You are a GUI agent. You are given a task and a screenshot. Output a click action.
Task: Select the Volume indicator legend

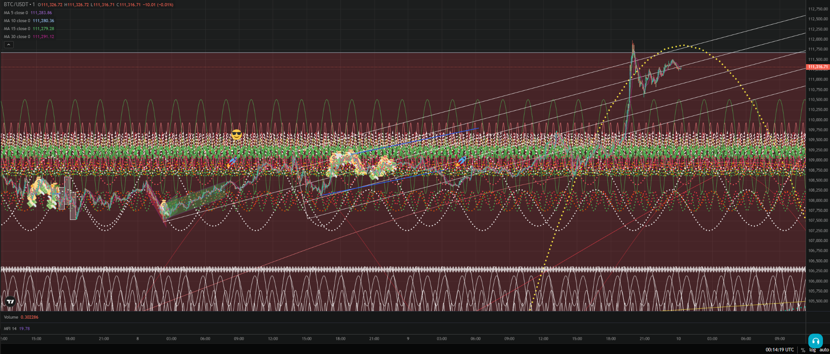point(11,317)
